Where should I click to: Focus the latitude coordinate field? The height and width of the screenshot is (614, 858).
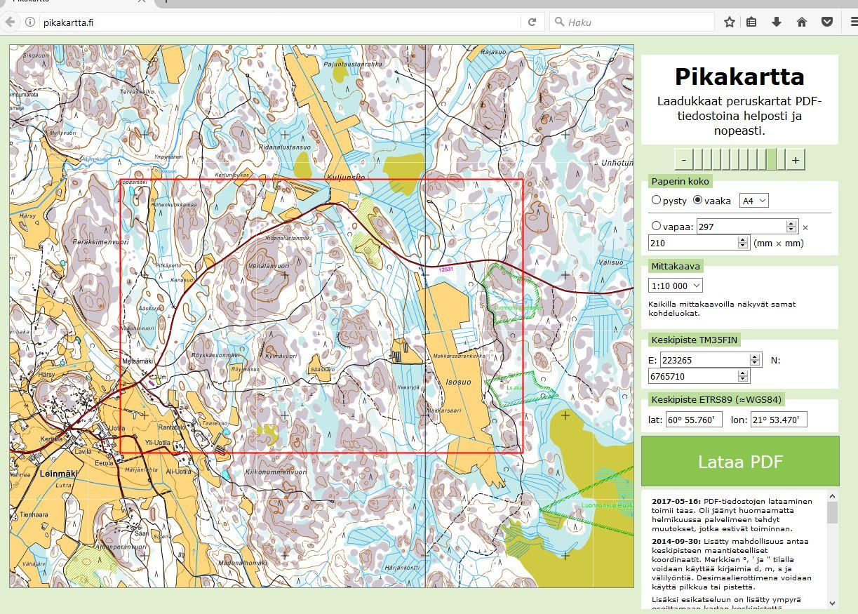click(693, 420)
